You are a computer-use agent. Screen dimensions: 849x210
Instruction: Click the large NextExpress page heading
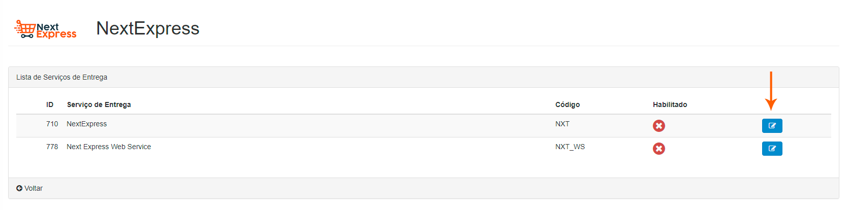(147, 28)
